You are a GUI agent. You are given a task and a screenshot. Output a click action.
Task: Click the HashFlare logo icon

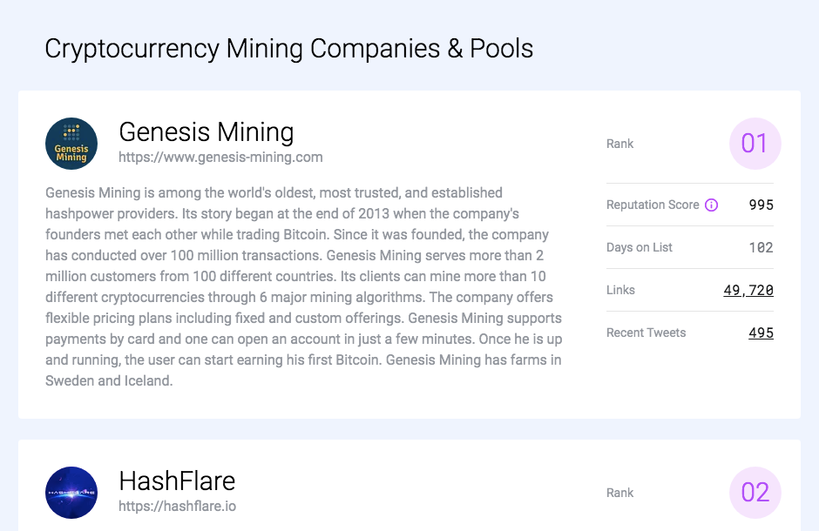click(x=71, y=492)
